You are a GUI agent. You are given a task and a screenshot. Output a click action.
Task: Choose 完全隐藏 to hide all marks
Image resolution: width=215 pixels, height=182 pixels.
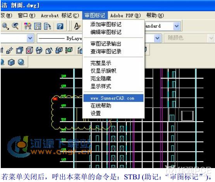pos(101,79)
